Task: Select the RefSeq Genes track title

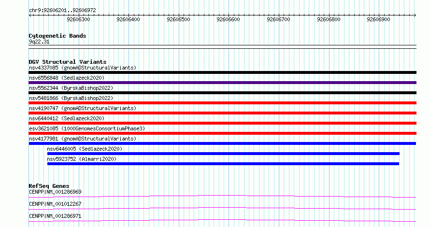Action: 49,186
